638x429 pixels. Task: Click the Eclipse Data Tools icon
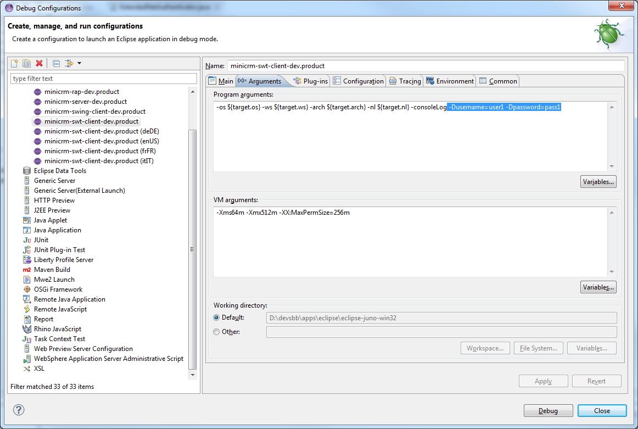[27, 170]
